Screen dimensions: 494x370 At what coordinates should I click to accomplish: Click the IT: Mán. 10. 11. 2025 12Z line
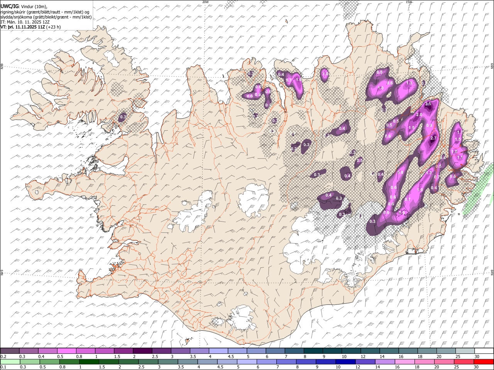coord(25,22)
